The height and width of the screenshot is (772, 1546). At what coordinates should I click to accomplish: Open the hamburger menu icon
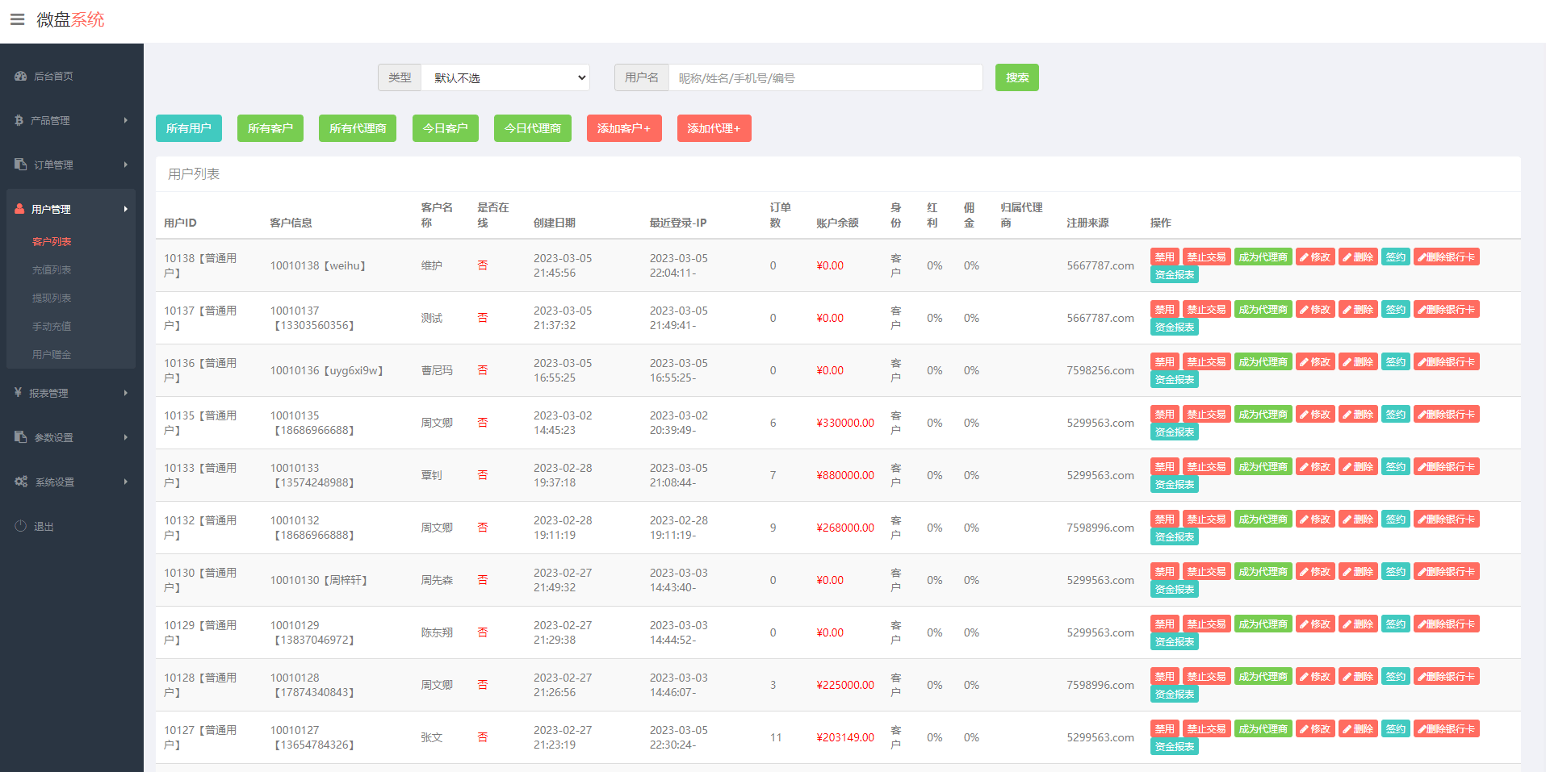point(17,19)
